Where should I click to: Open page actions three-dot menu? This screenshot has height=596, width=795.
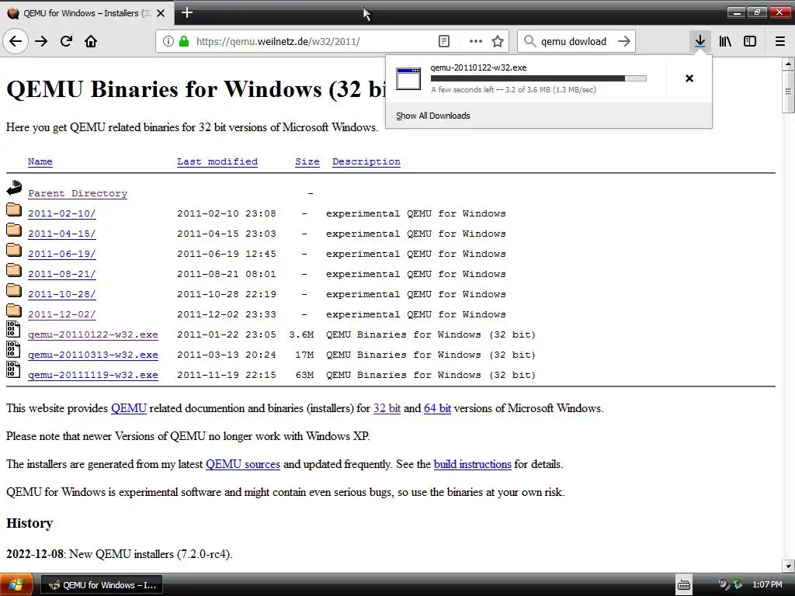475,41
